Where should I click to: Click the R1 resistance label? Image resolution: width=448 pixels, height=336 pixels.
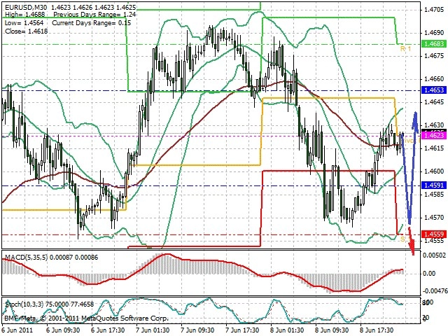tap(405, 48)
